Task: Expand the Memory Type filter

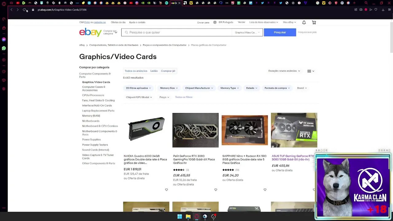Action: click(x=230, y=88)
